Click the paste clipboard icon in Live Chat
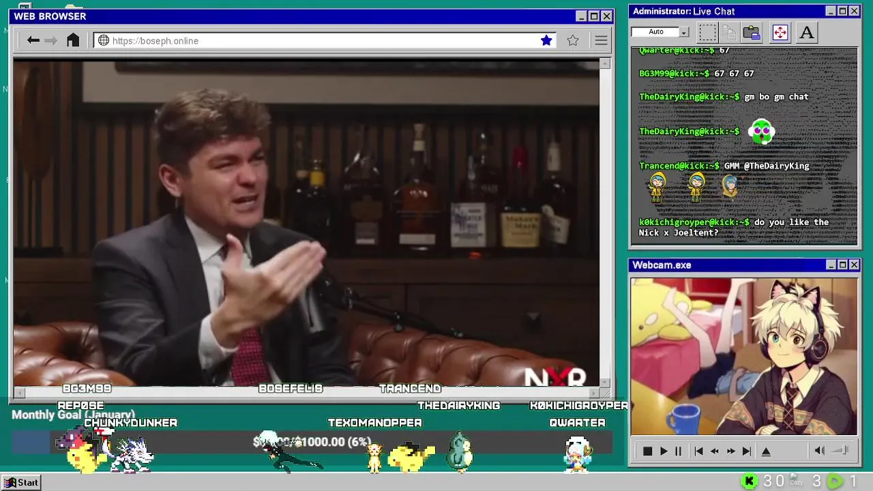Image resolution: width=873 pixels, height=491 pixels. pyautogui.click(x=752, y=32)
